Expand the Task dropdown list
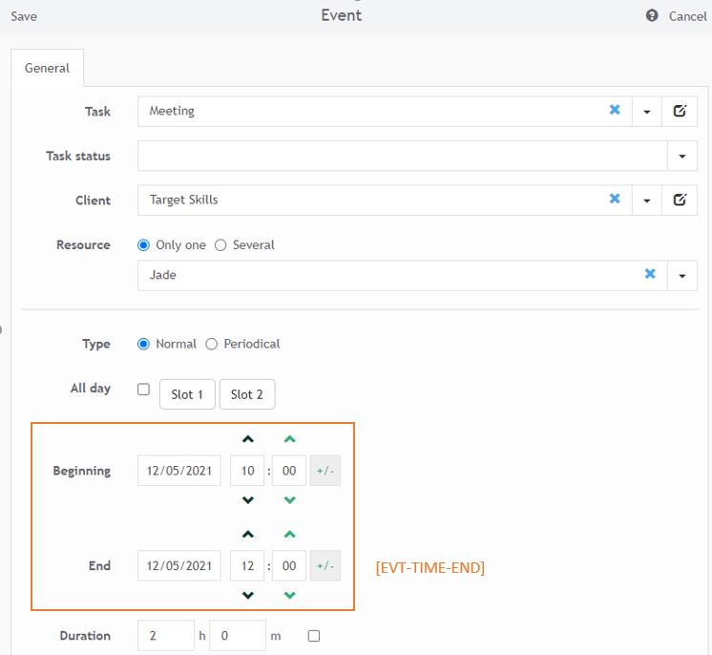This screenshot has width=712, height=655. tap(646, 112)
